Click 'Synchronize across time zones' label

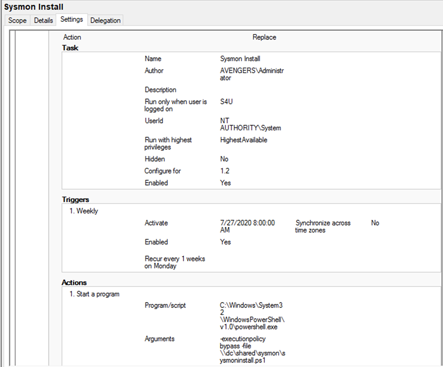pyautogui.click(x=323, y=226)
